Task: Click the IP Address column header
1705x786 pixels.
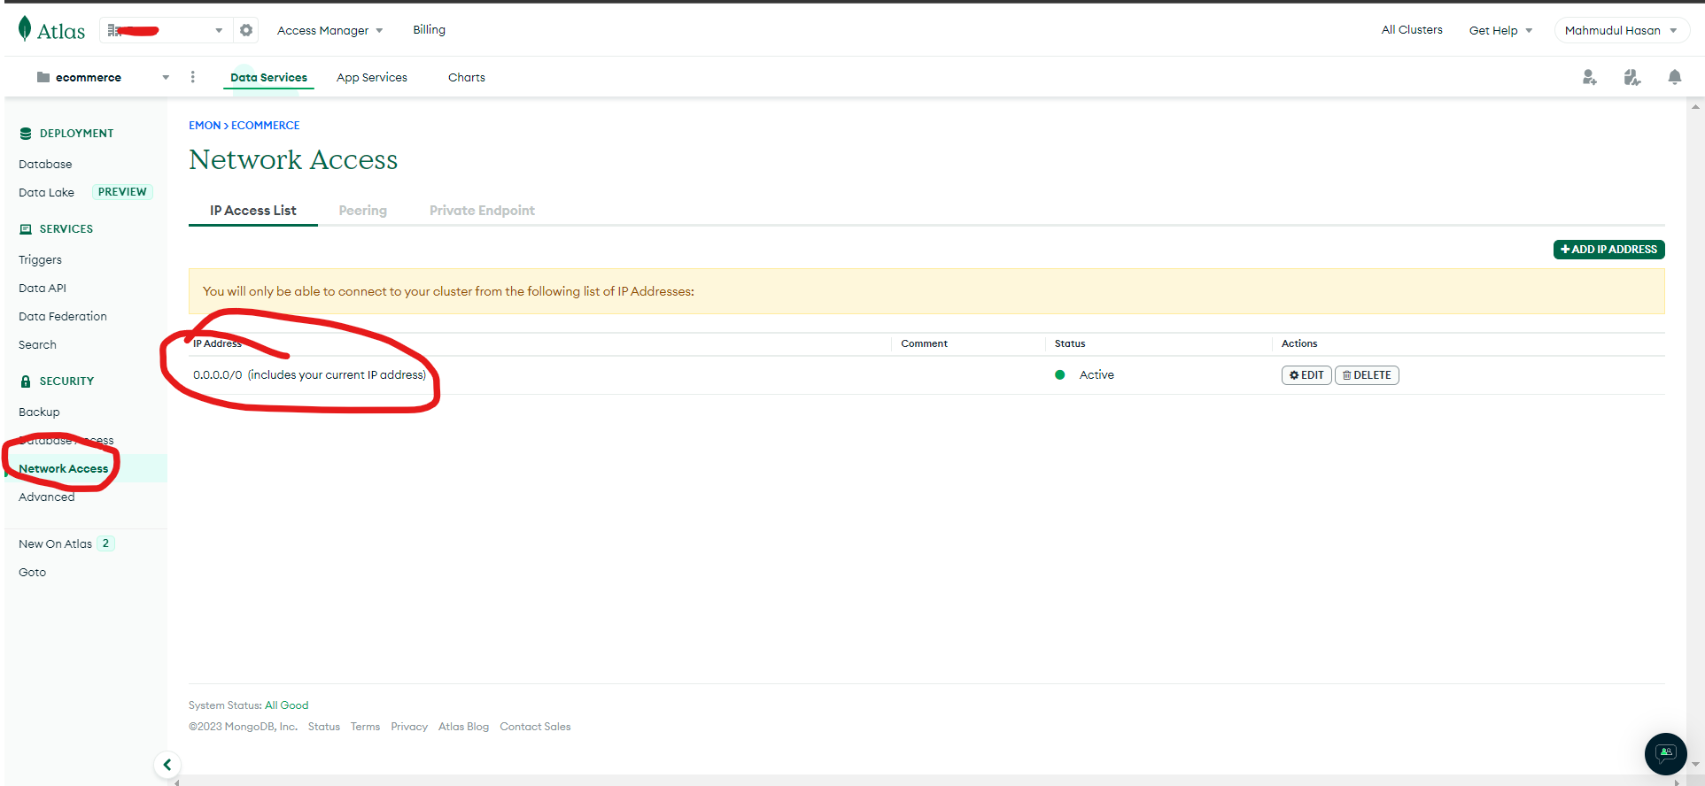Action: 217,343
